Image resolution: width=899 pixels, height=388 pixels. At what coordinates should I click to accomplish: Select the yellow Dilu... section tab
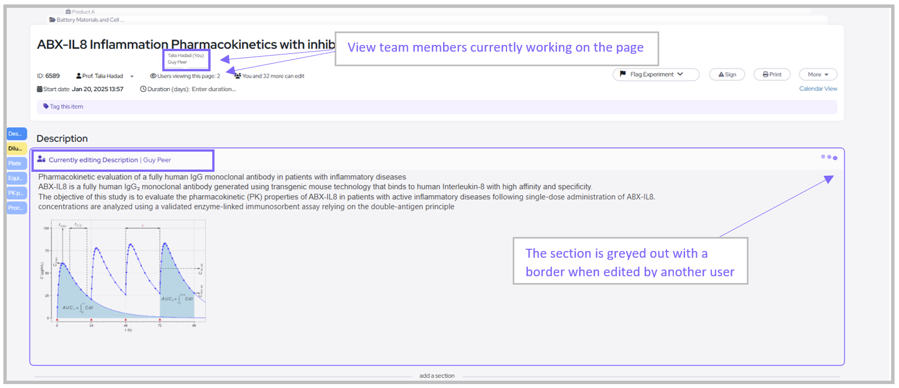click(x=16, y=149)
